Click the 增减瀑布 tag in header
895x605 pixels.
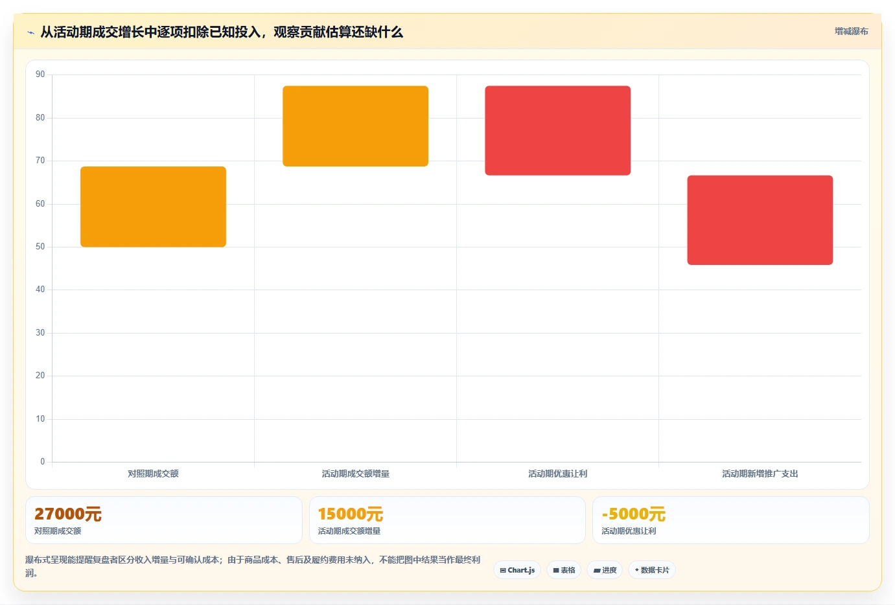pyautogui.click(x=851, y=31)
